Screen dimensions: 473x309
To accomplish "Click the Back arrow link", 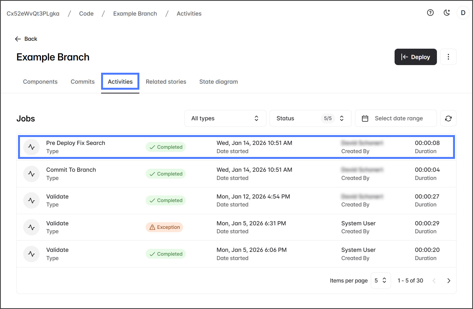I will click(26, 39).
